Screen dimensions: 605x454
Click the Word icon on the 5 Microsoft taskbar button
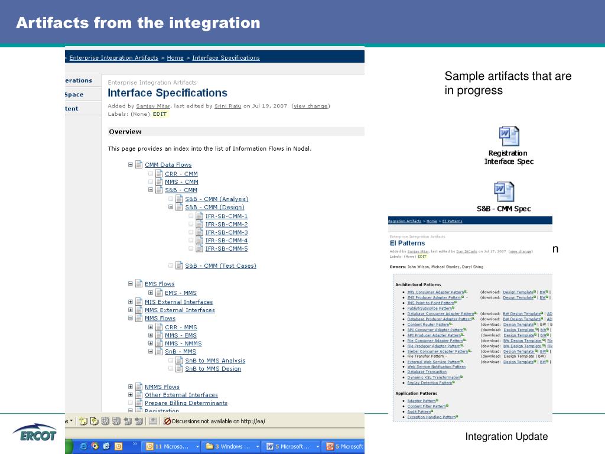click(x=270, y=446)
